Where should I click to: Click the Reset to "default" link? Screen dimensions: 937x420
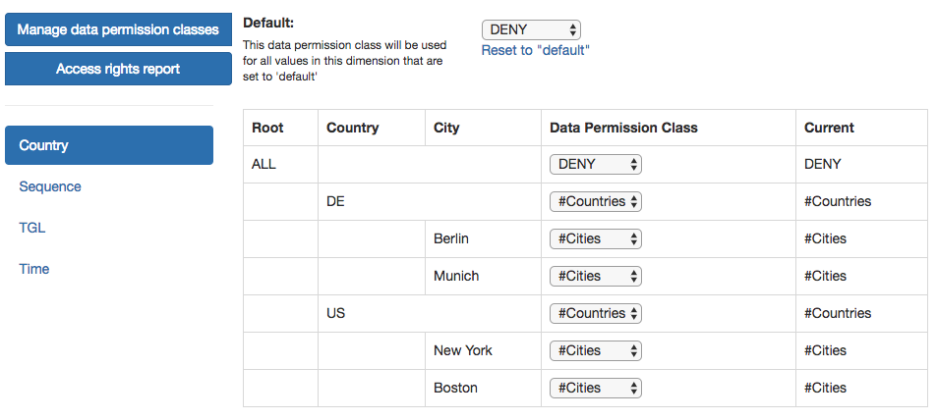pos(535,50)
